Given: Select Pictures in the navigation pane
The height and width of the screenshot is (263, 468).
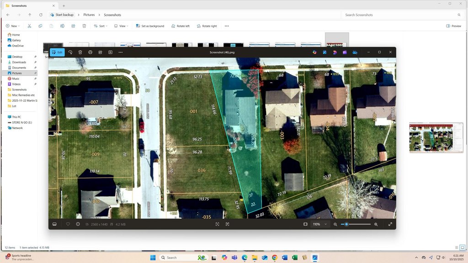Looking at the screenshot, I should pos(17,73).
